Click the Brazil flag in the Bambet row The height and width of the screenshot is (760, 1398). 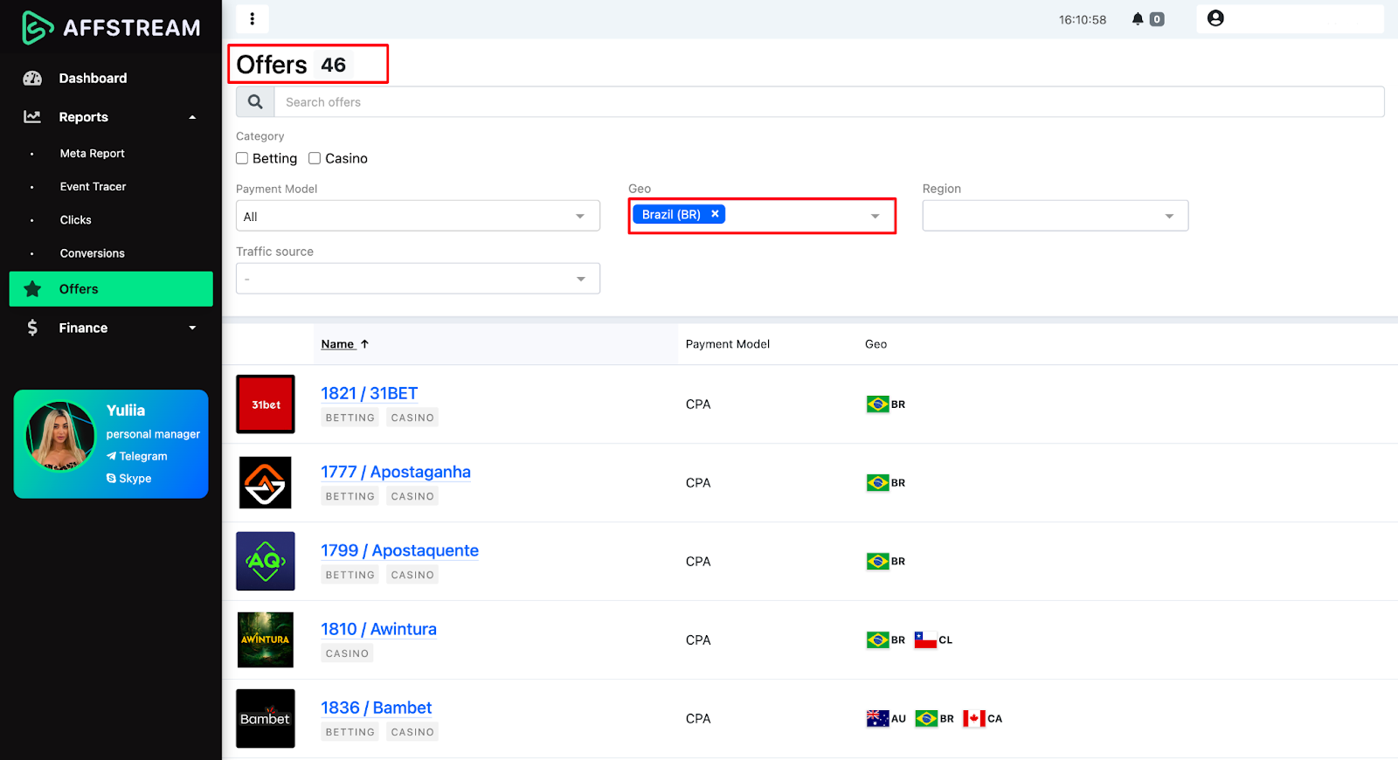click(926, 719)
